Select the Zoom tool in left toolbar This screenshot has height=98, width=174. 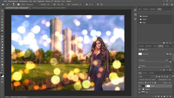(2, 68)
